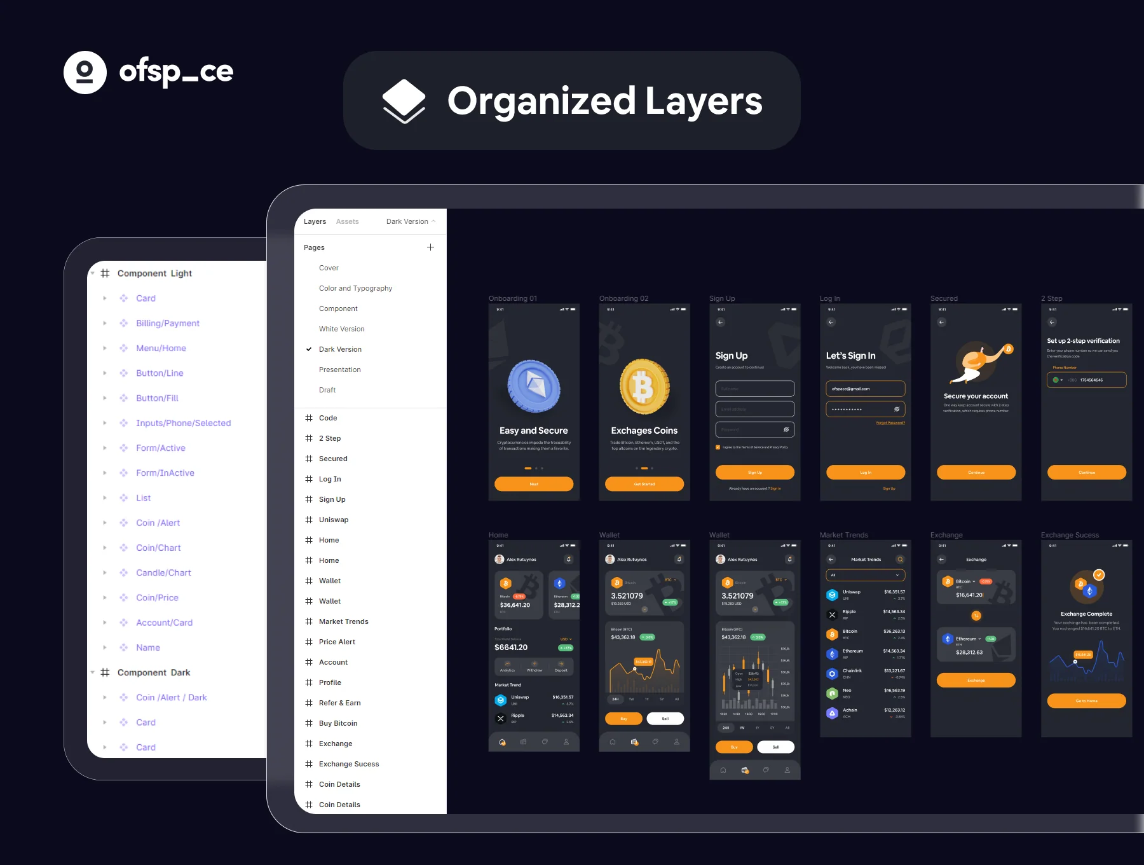Click the profile icon in Home screen bottom bar
The width and height of the screenshot is (1144, 865).
pyautogui.click(x=566, y=742)
